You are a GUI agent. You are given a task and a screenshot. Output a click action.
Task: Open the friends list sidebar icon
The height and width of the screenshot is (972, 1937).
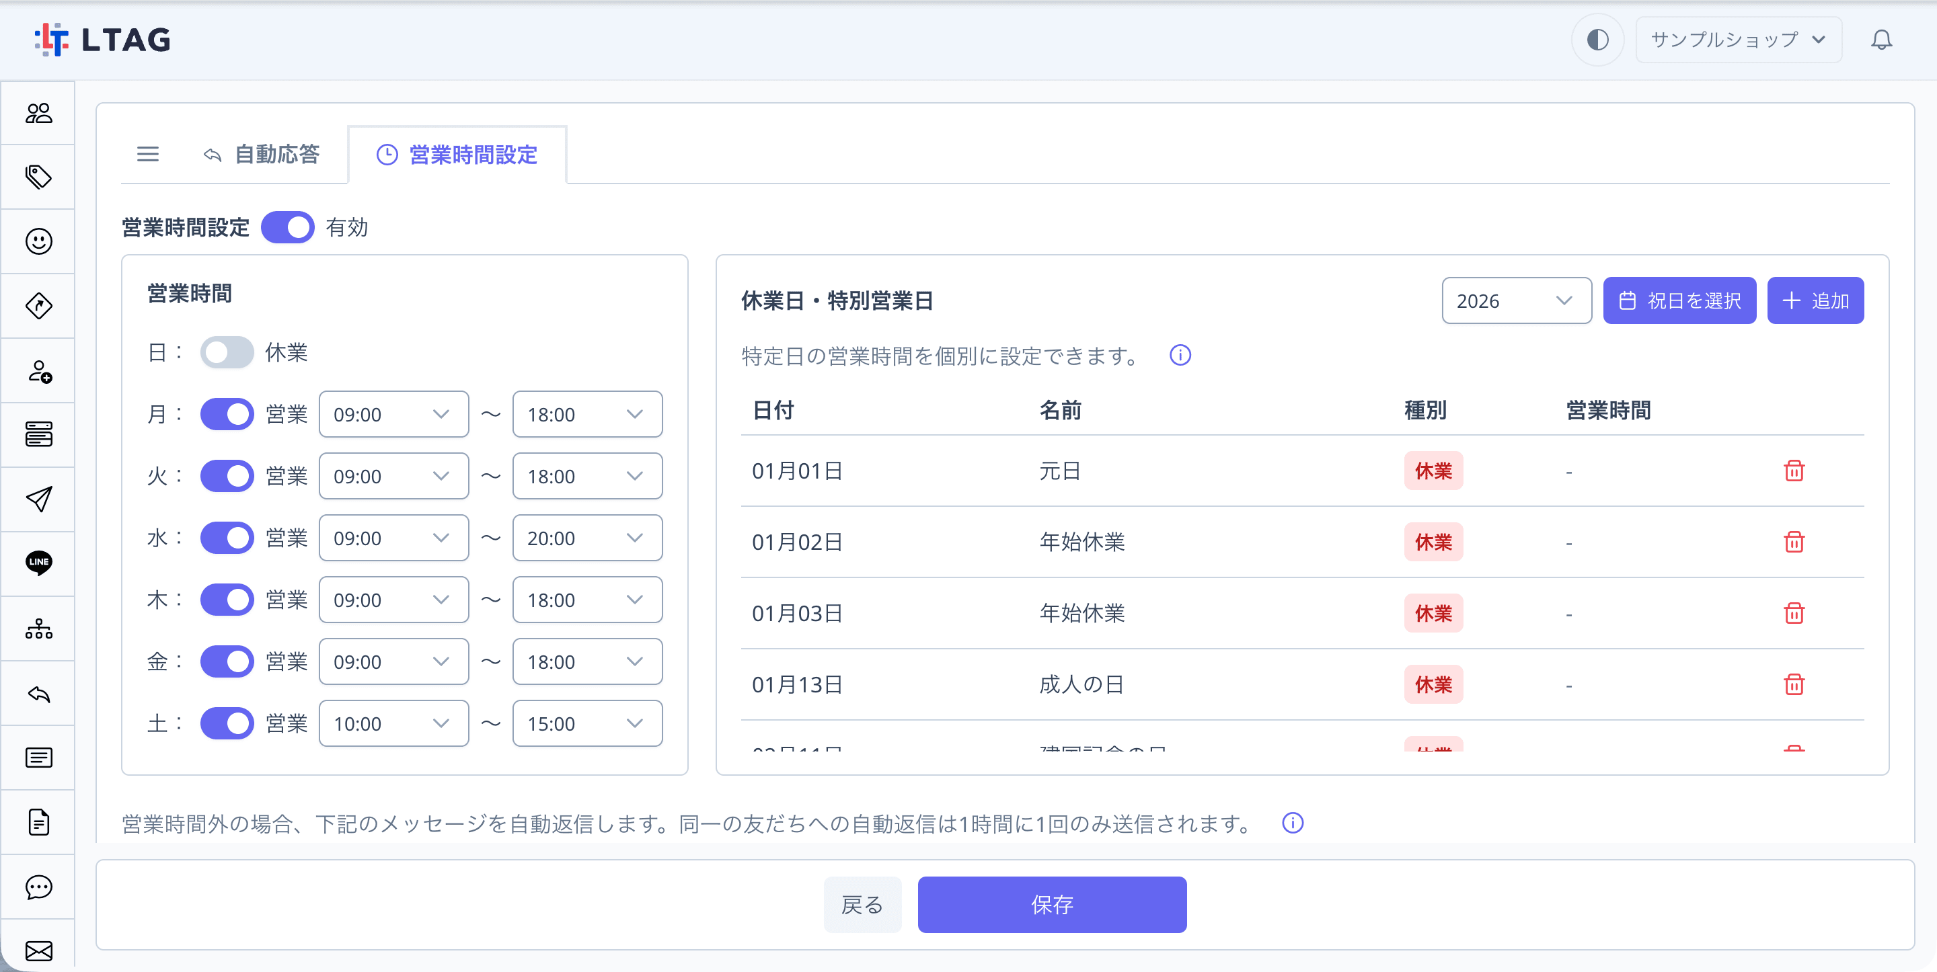click(x=38, y=113)
